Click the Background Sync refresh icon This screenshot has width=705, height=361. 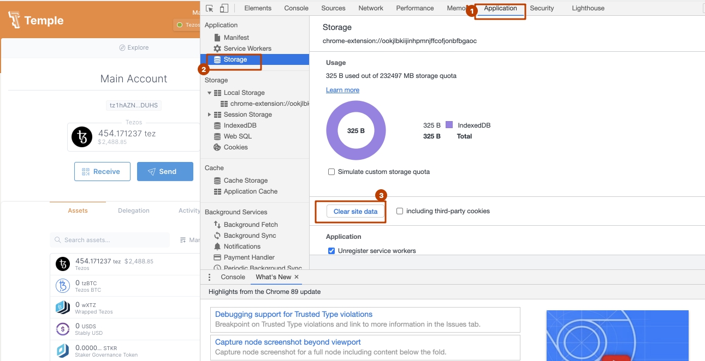[217, 236]
